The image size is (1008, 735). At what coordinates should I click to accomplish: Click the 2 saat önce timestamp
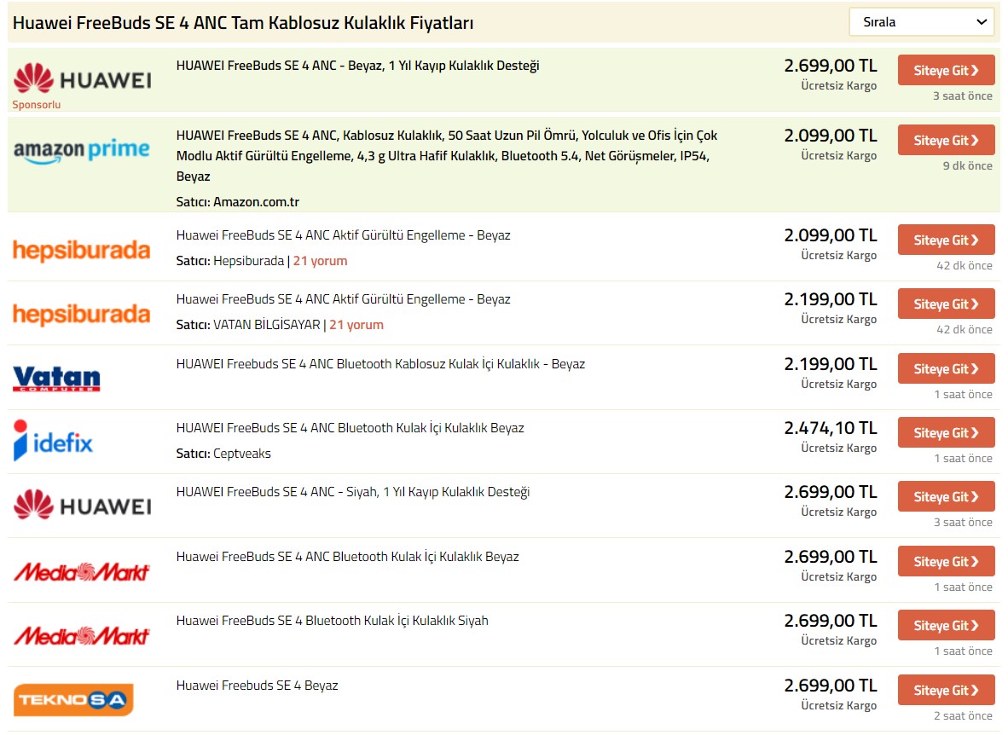click(963, 715)
